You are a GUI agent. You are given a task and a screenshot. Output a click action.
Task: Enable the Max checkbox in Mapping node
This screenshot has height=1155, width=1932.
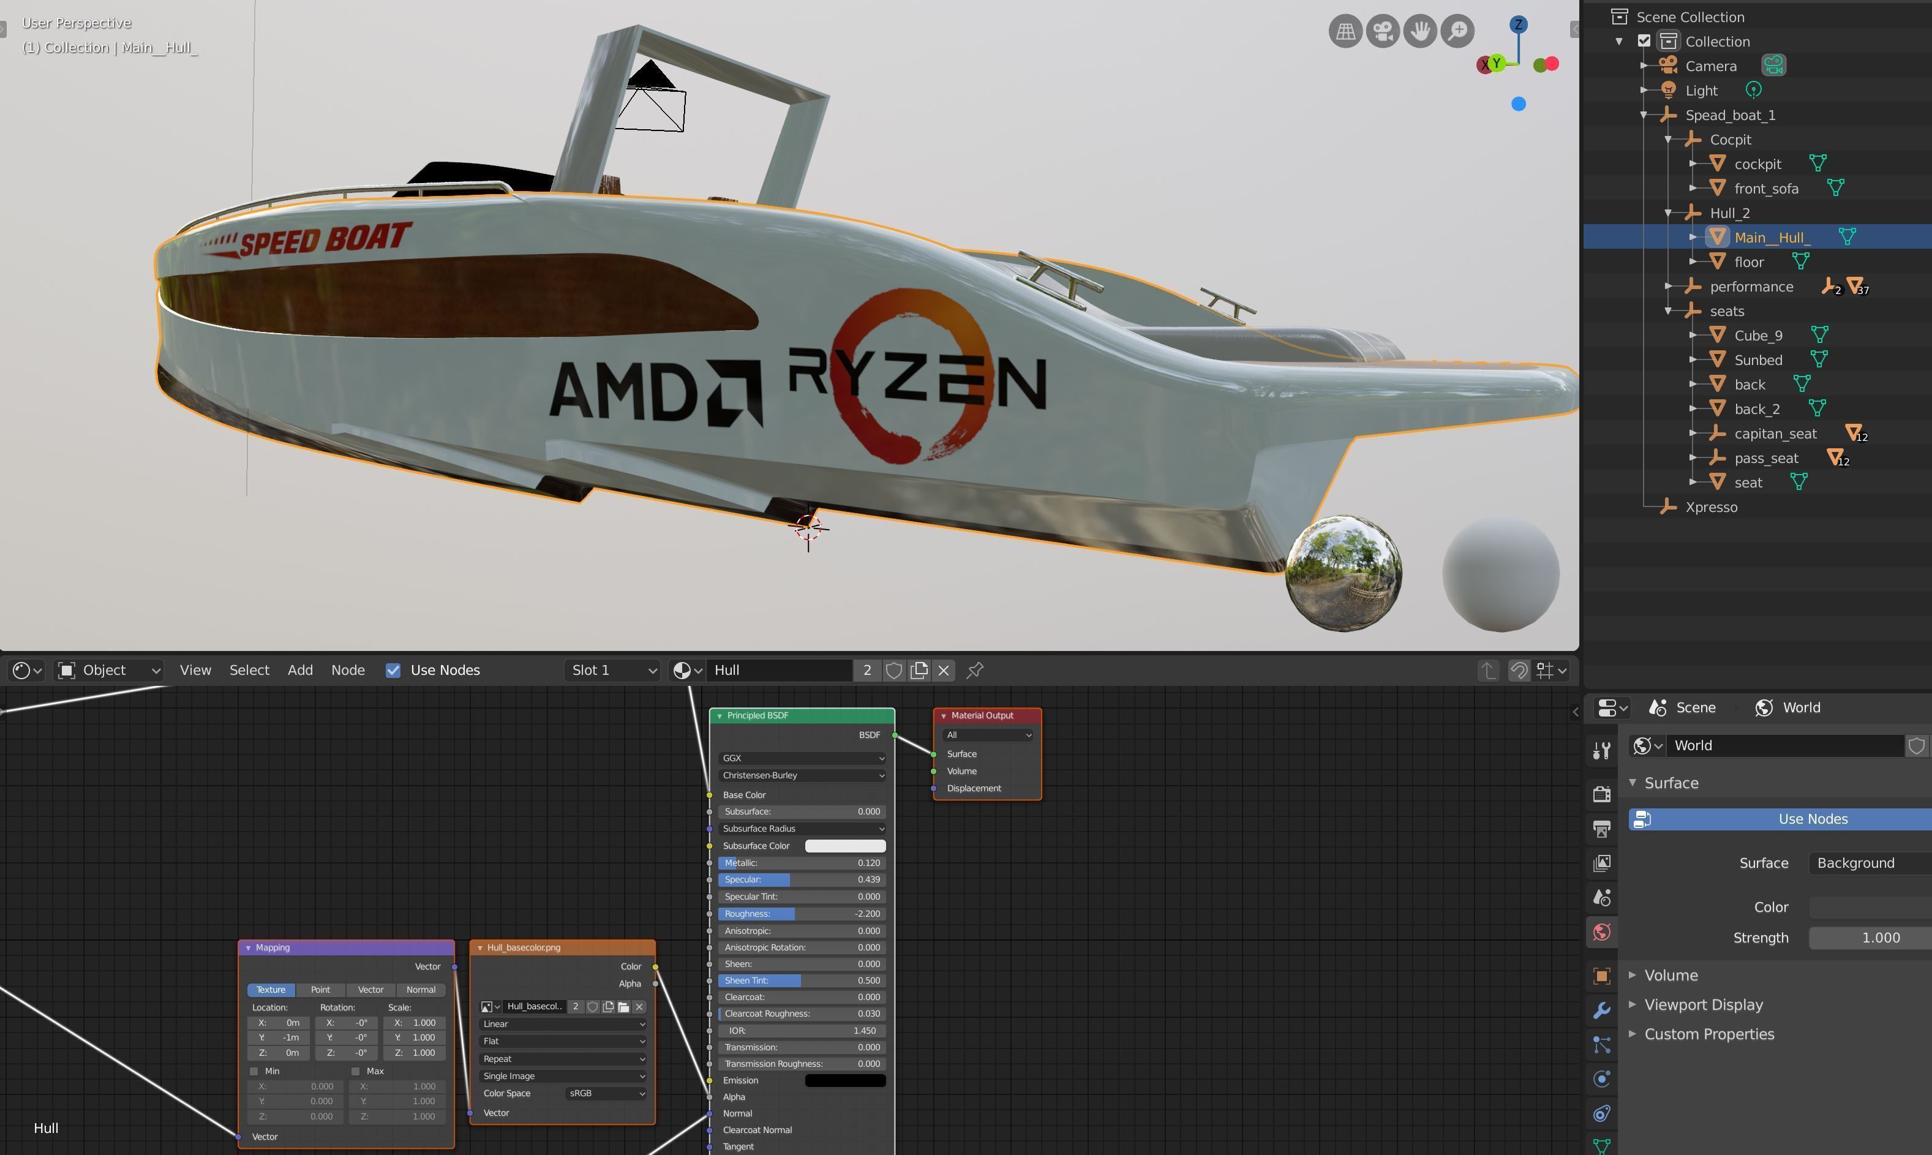pyautogui.click(x=356, y=1072)
